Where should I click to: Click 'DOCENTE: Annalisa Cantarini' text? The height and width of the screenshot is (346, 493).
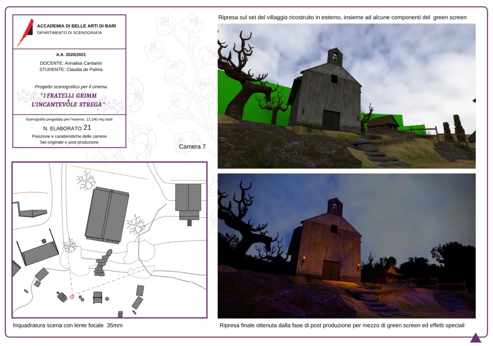[x=71, y=63]
